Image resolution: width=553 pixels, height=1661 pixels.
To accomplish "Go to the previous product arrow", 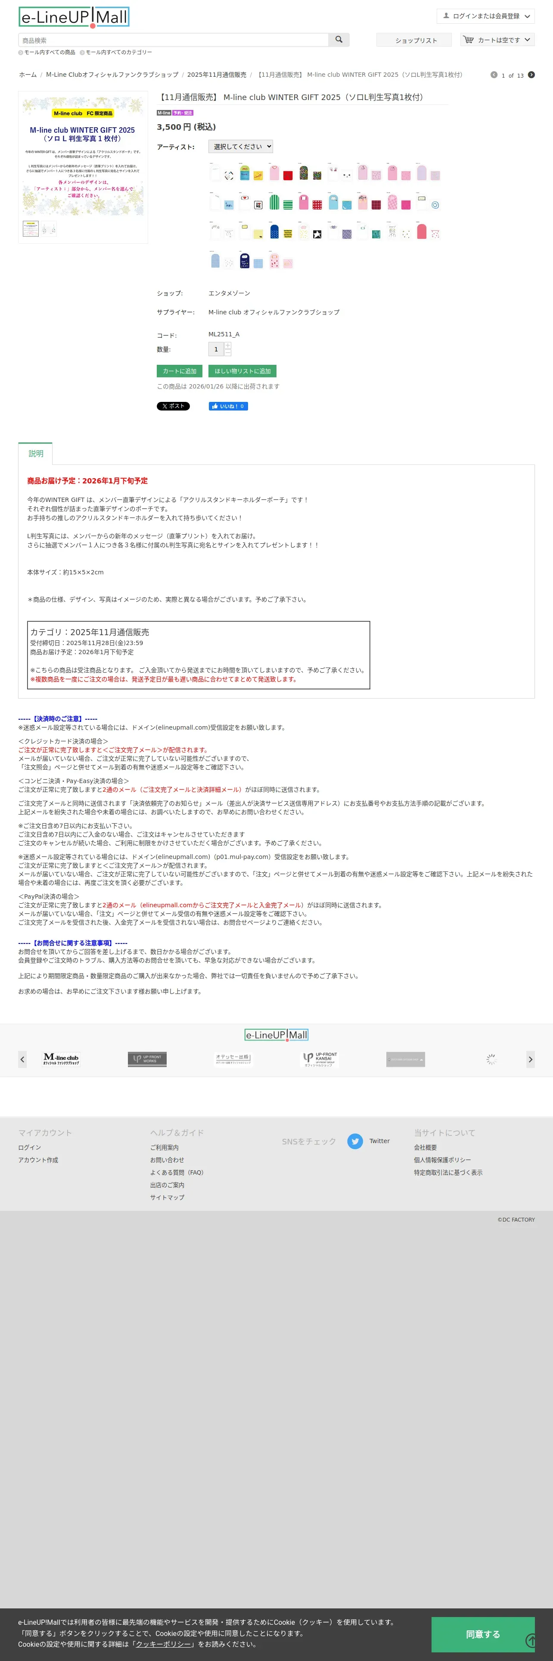I will click(x=494, y=75).
